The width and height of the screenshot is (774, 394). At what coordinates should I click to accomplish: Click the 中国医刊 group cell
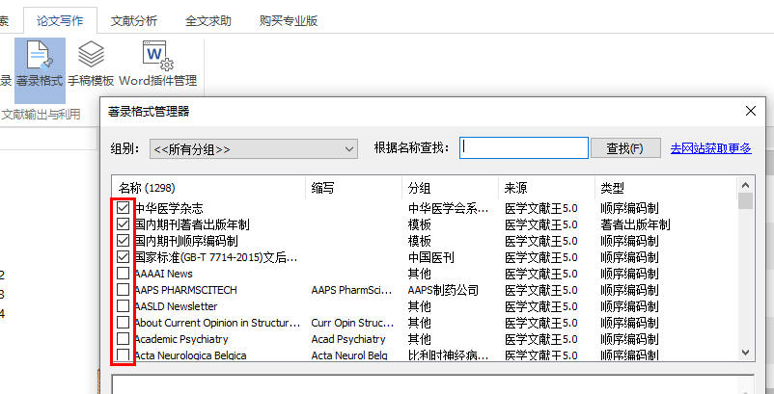pyautogui.click(x=431, y=257)
